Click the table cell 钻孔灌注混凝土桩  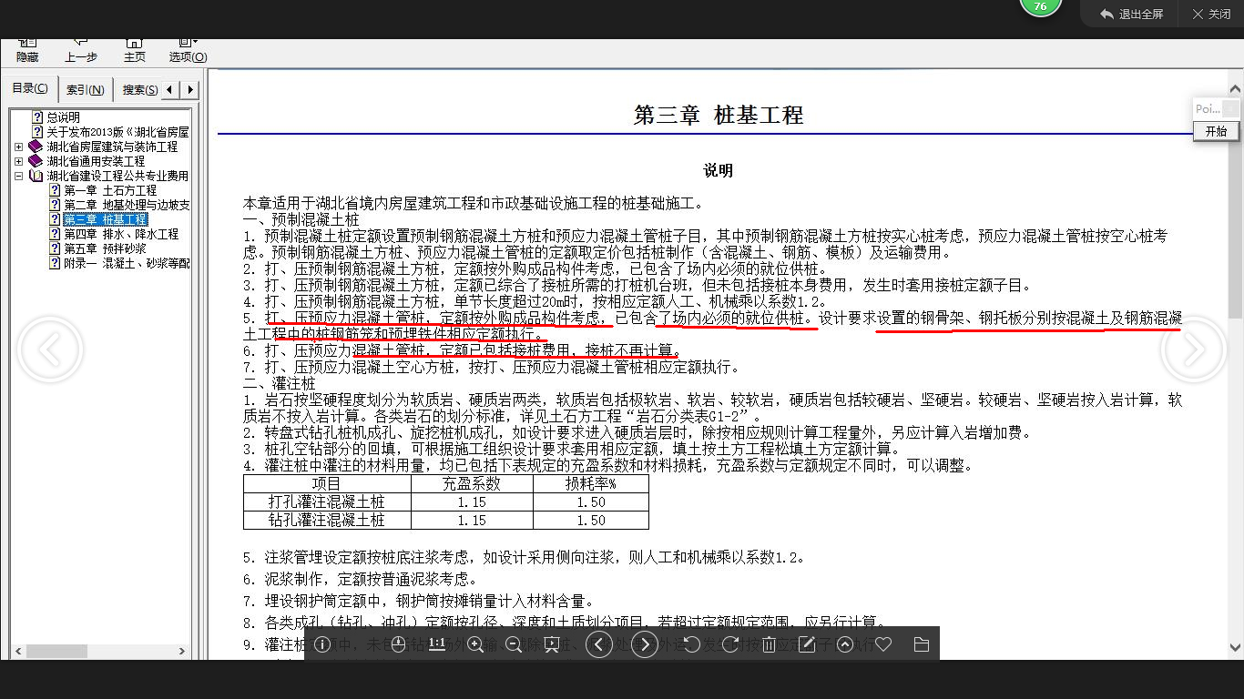click(x=327, y=520)
